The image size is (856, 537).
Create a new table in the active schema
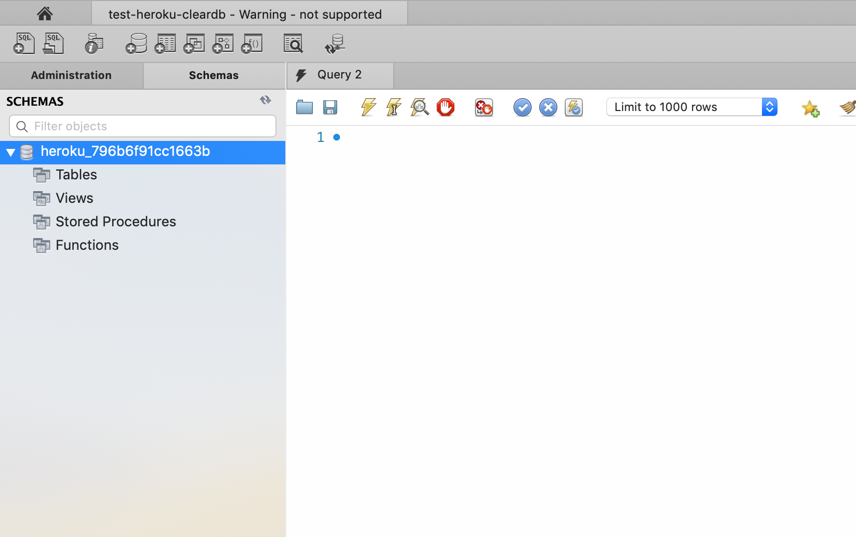165,43
